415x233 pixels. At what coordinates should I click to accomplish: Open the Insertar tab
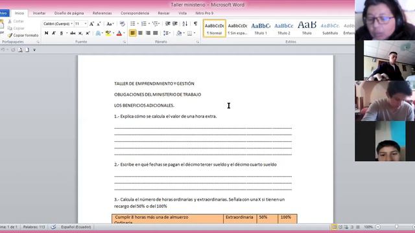[39, 13]
